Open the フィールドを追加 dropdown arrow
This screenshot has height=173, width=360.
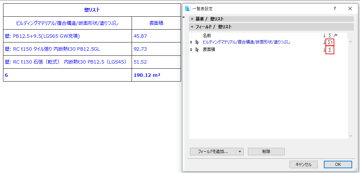coord(240,152)
